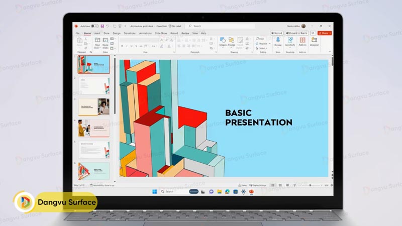Click the Present in Teams button
The height and width of the screenshot is (226, 402).
(297, 33)
